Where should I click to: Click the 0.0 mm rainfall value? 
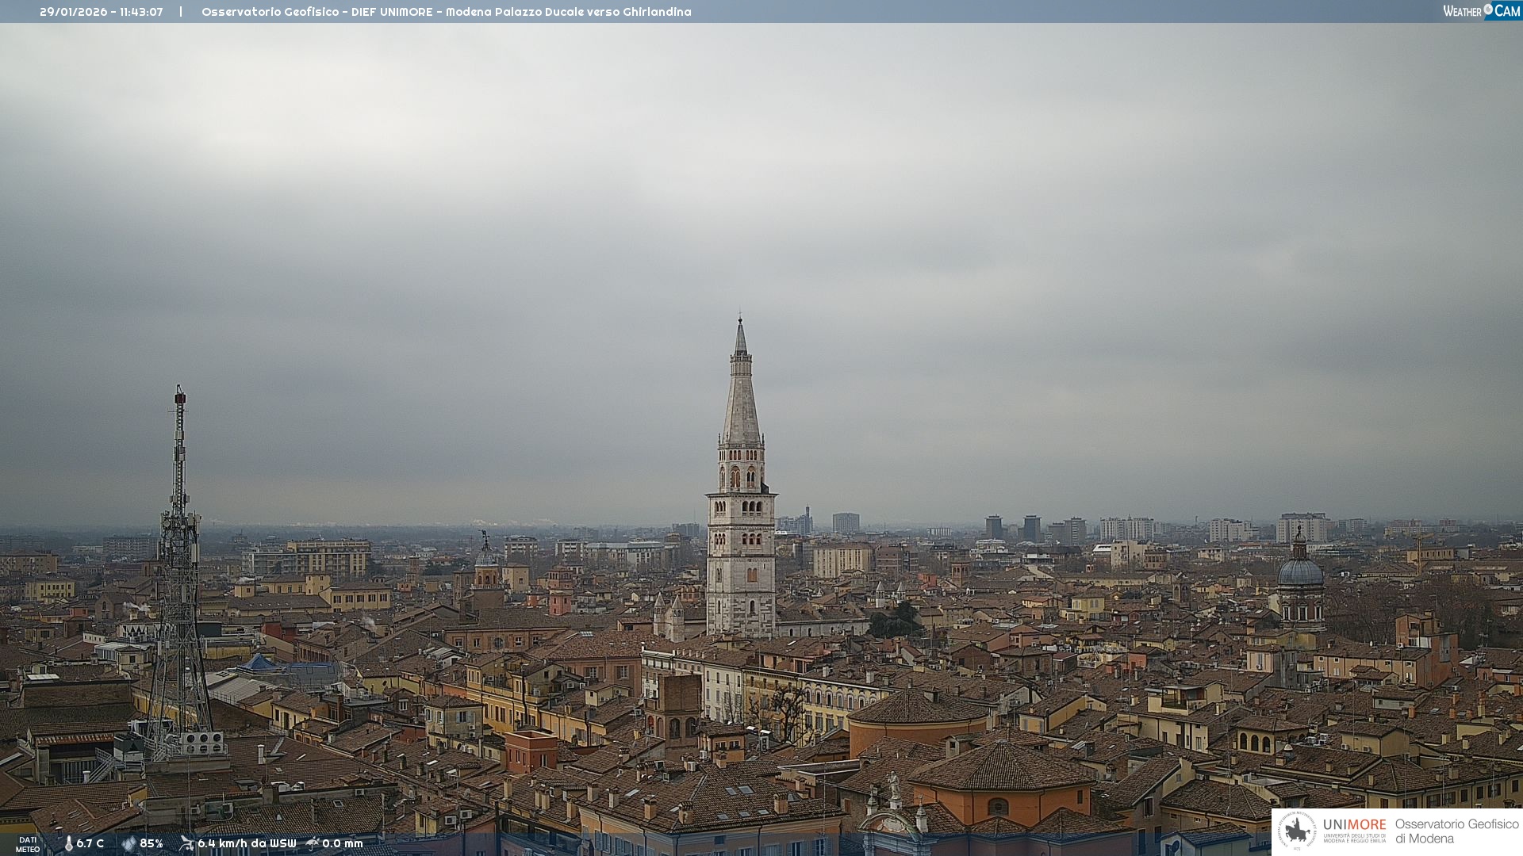pos(343,843)
